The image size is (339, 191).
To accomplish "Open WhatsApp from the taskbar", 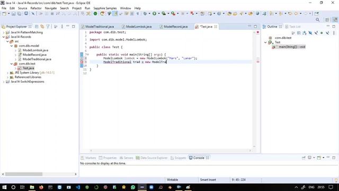I will click(133, 187).
